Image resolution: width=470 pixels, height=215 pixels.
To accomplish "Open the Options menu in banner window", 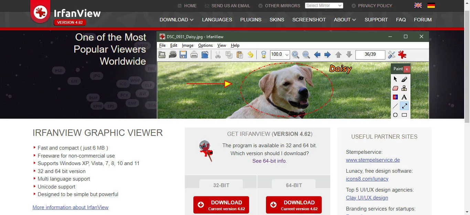I will click(x=205, y=45).
